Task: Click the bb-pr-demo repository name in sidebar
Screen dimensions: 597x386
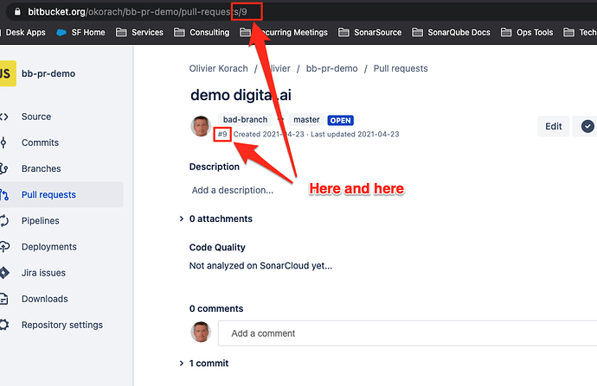Action: click(48, 73)
